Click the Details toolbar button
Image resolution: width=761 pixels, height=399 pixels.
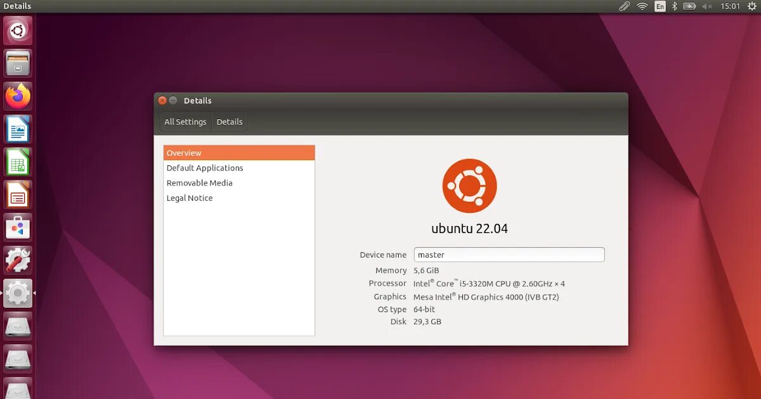[x=230, y=122]
